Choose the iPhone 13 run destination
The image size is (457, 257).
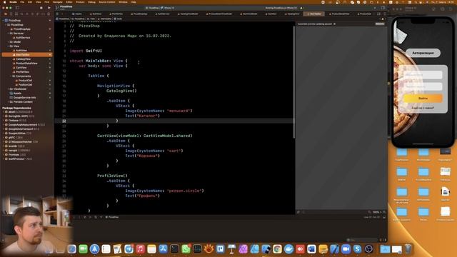pyautogui.click(x=169, y=8)
